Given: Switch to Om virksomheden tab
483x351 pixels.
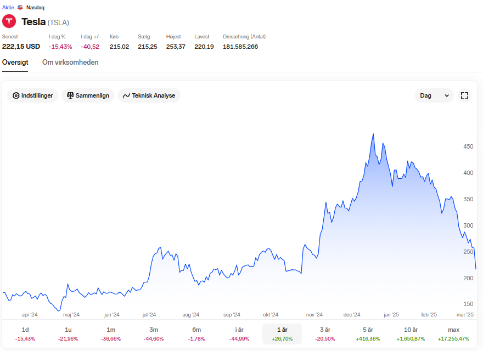Looking at the screenshot, I should click(x=70, y=62).
